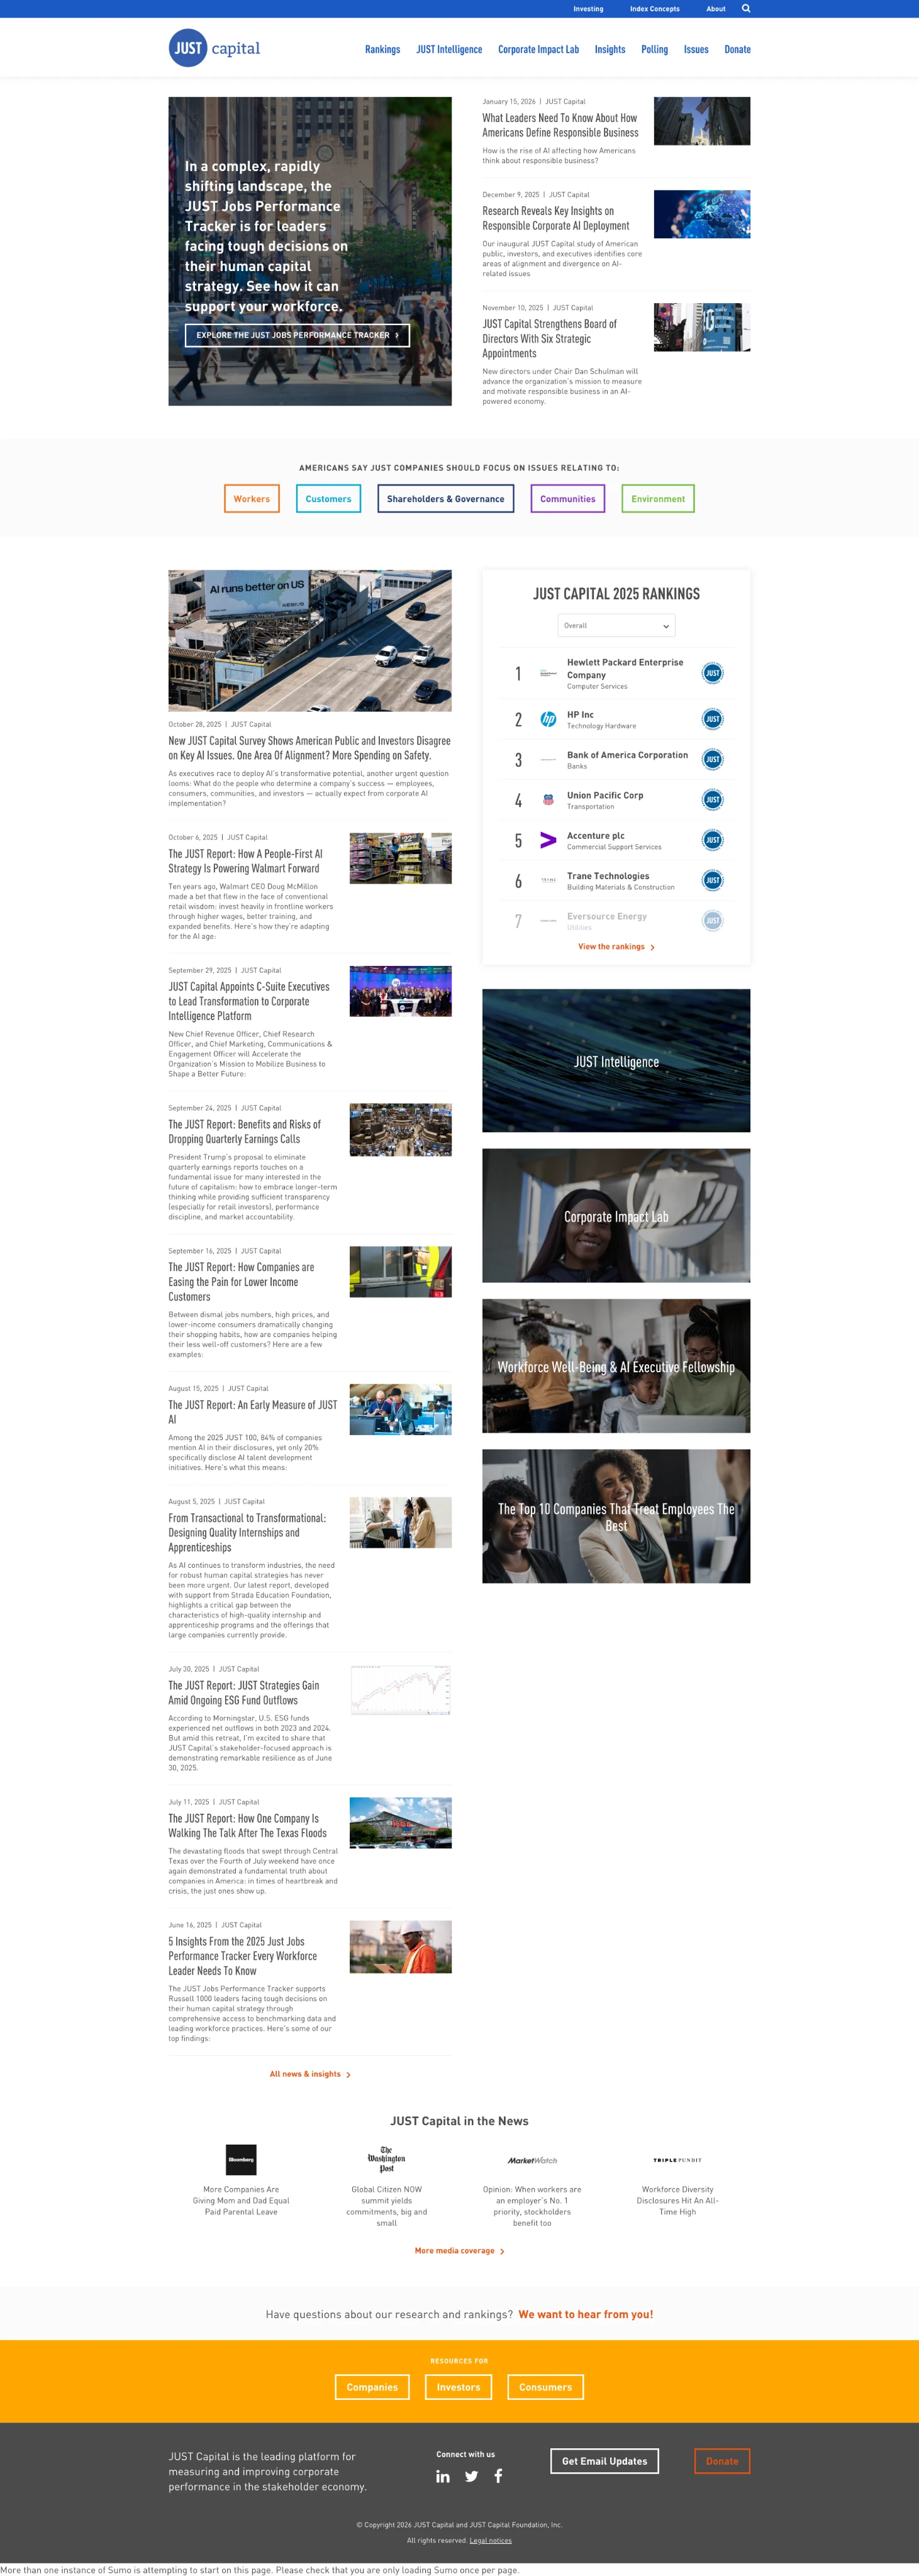The image size is (919, 2576).
Task: Open JUST Intelligence in the main navigation
Action: pyautogui.click(x=449, y=49)
